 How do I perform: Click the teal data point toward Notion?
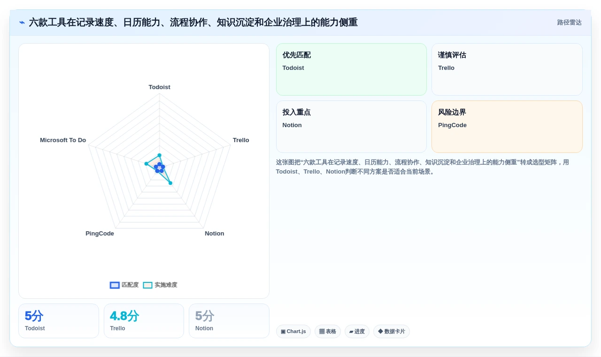170,183
